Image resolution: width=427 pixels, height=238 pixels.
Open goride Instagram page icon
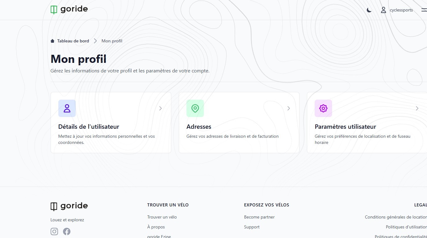click(54, 232)
